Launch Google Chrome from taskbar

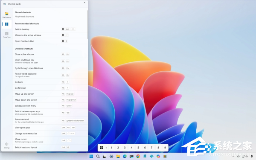coord(138,157)
